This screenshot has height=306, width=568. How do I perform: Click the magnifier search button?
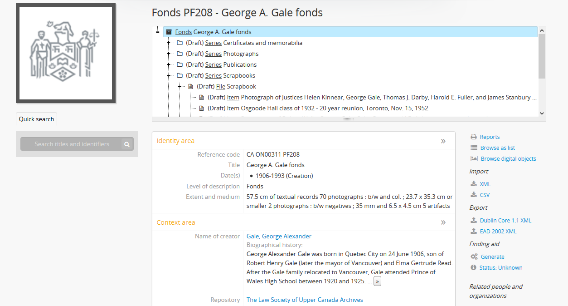click(127, 144)
